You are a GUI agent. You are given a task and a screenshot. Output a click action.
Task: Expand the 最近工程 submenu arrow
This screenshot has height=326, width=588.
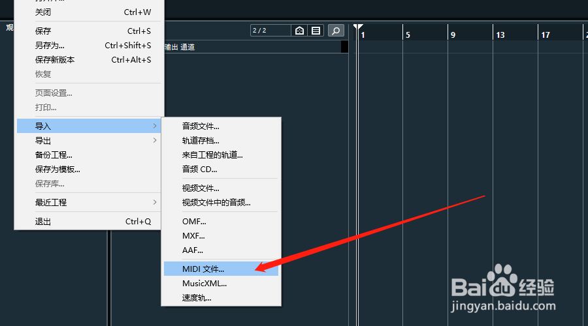point(155,203)
